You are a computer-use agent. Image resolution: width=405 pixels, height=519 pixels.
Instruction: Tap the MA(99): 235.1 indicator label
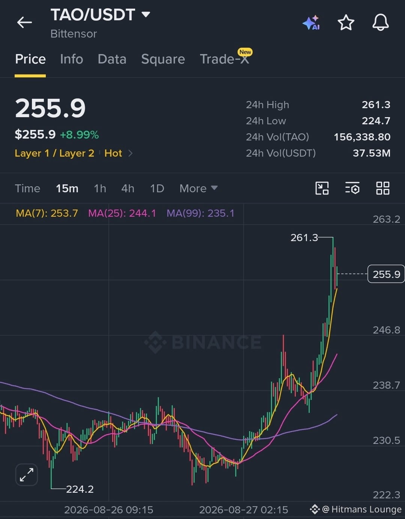pos(200,213)
